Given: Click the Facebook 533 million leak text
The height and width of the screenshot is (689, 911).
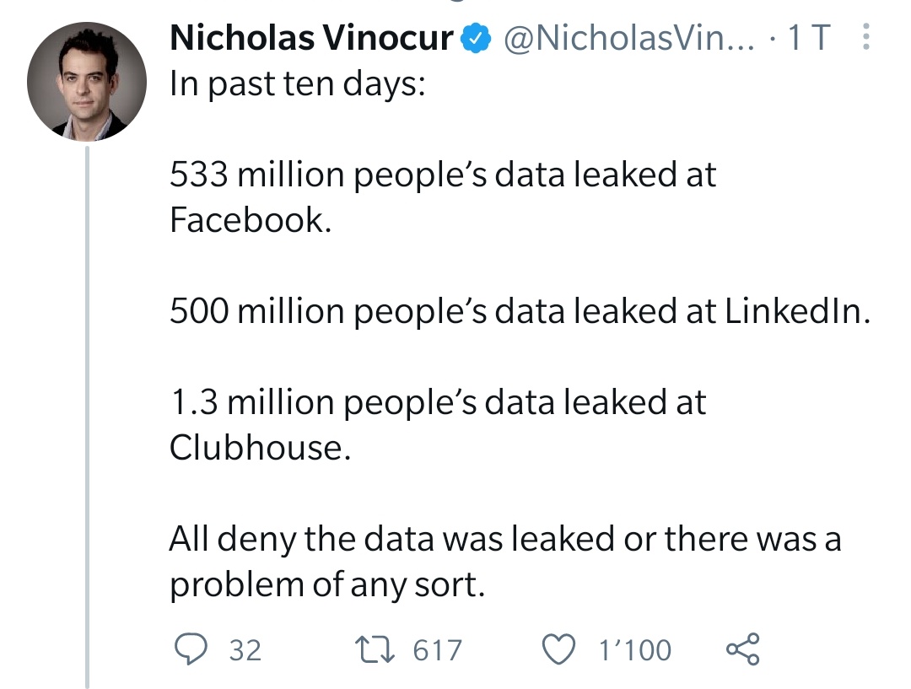Looking at the screenshot, I should pyautogui.click(x=442, y=197).
